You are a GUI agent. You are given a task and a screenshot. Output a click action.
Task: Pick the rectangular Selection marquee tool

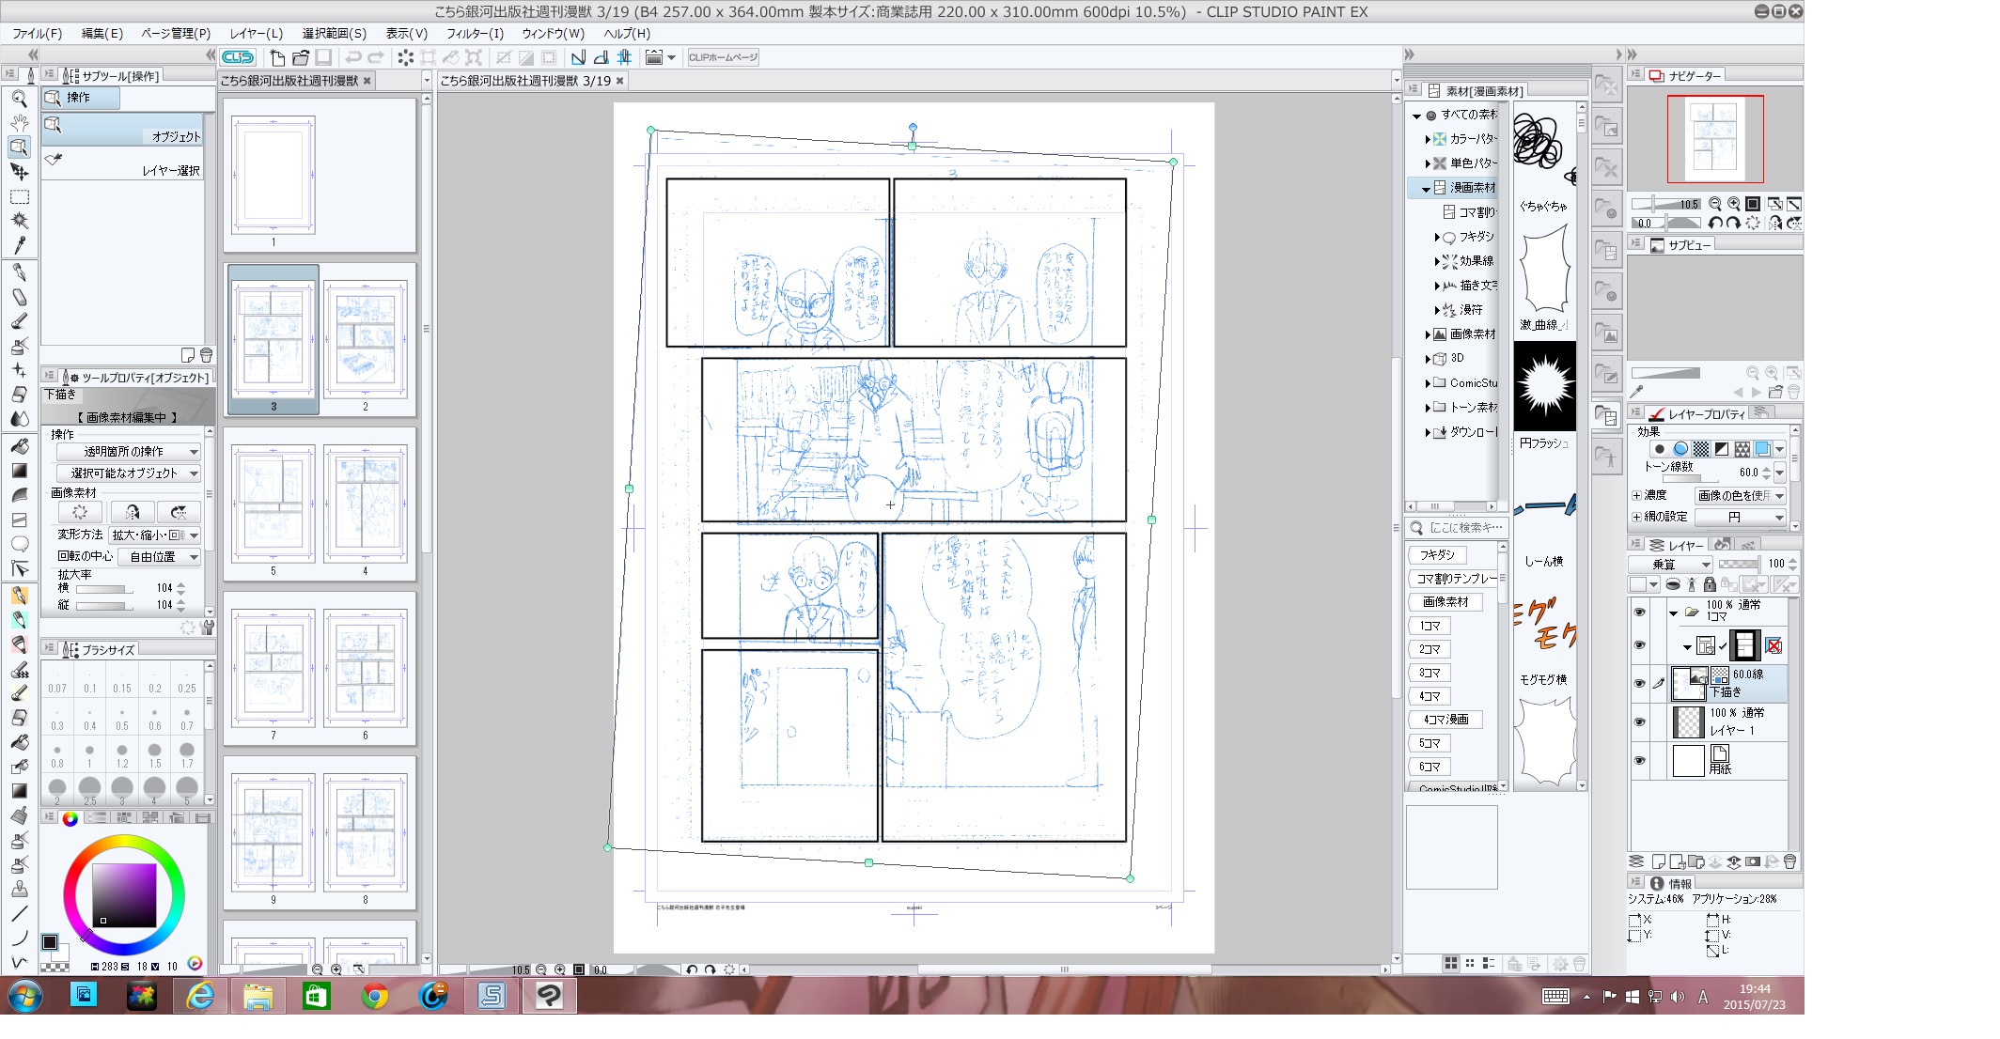click(x=19, y=197)
